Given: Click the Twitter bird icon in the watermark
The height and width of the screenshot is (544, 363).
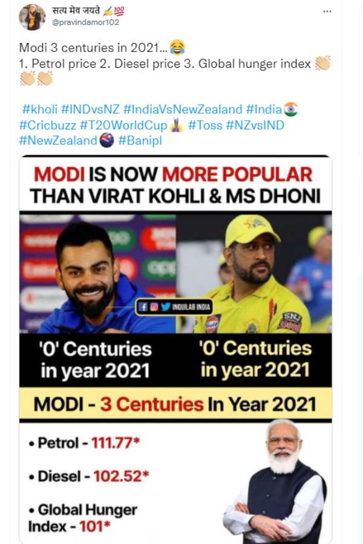Looking at the screenshot, I should pos(165,306).
